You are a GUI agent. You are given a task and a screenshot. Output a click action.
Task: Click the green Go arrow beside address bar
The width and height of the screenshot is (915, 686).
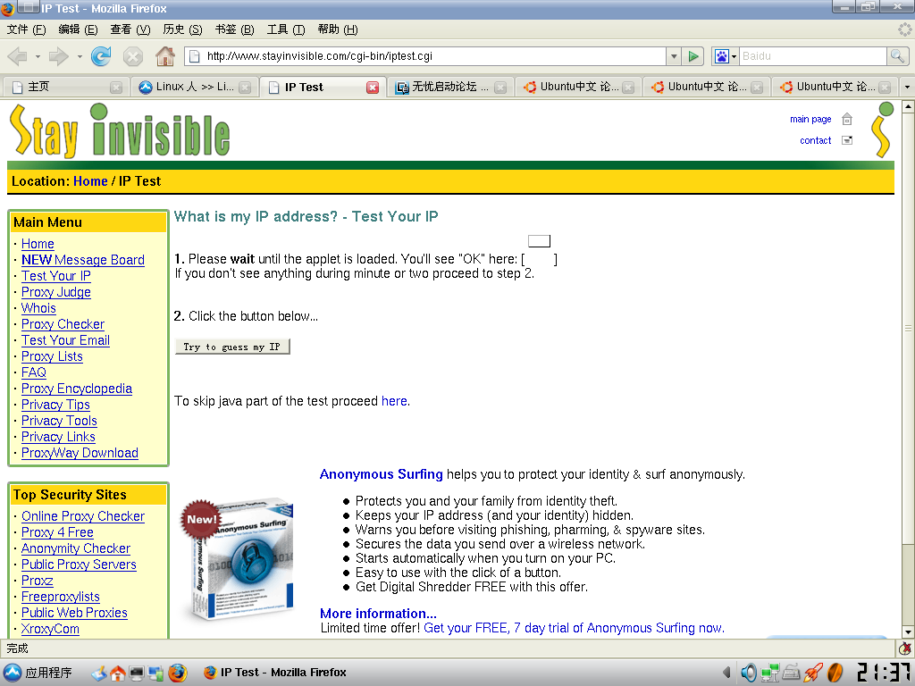693,56
